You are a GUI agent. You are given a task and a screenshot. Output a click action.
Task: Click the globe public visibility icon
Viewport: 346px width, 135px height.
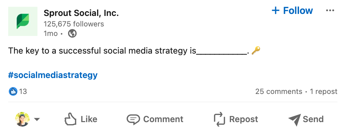pos(73,34)
